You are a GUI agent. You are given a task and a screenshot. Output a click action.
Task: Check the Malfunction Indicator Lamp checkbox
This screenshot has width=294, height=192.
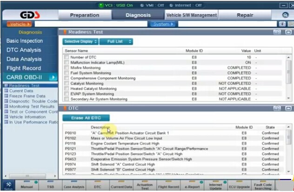[67, 62]
